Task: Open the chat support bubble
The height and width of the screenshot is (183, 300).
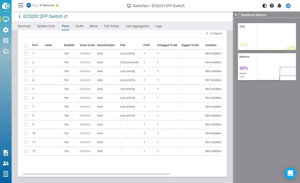Action: click(x=290, y=173)
